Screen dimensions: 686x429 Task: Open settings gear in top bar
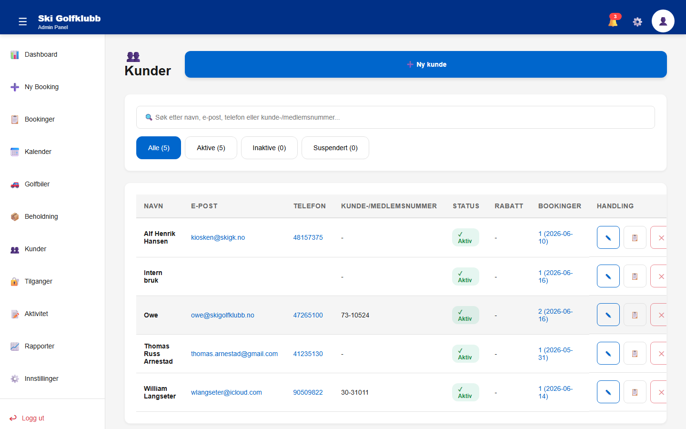[637, 21]
